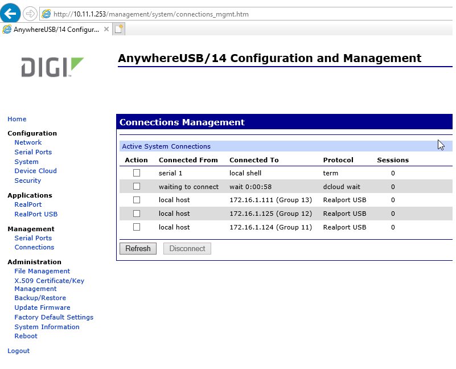Click the Disconnect button
The height and width of the screenshot is (369, 456).
(x=187, y=248)
